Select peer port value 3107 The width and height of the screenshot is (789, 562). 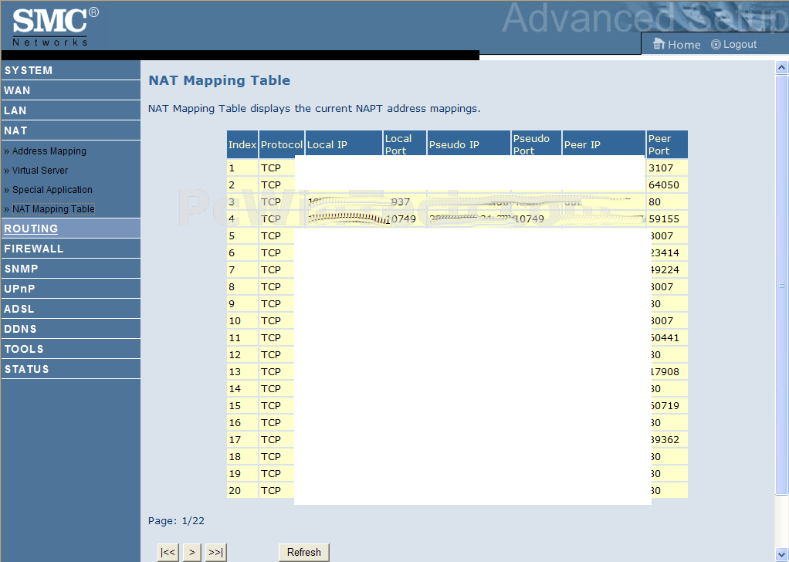pos(661,168)
